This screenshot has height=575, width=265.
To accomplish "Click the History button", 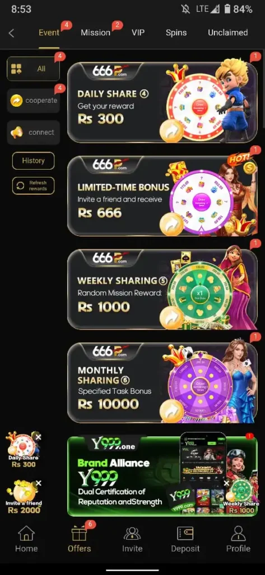I will [x=33, y=161].
